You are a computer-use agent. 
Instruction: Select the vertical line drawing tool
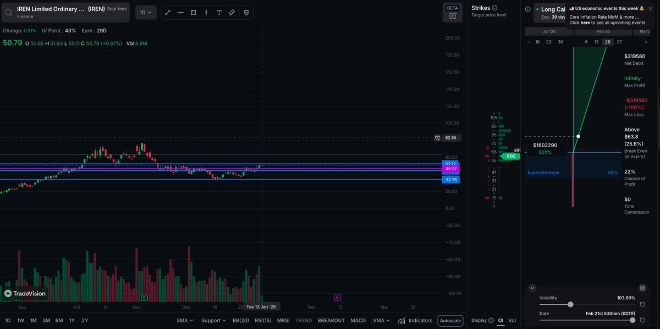(206, 12)
